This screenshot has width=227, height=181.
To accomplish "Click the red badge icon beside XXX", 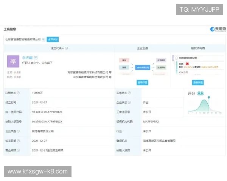I will click(x=187, y=64).
